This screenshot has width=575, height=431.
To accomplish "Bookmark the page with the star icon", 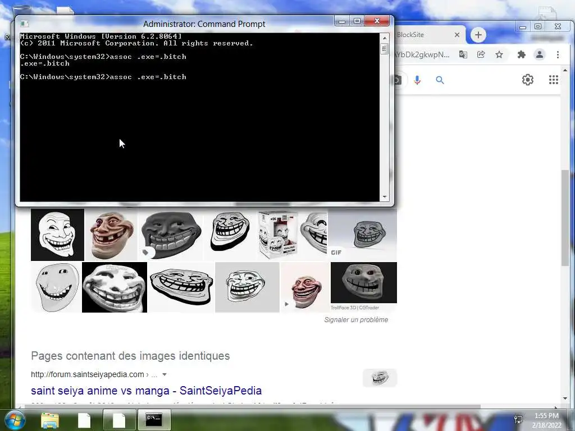I will 499,54.
